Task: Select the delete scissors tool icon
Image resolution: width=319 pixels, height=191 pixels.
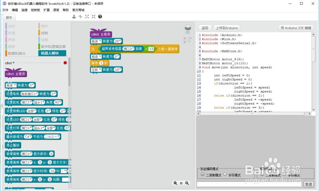Action: tap(80, 17)
